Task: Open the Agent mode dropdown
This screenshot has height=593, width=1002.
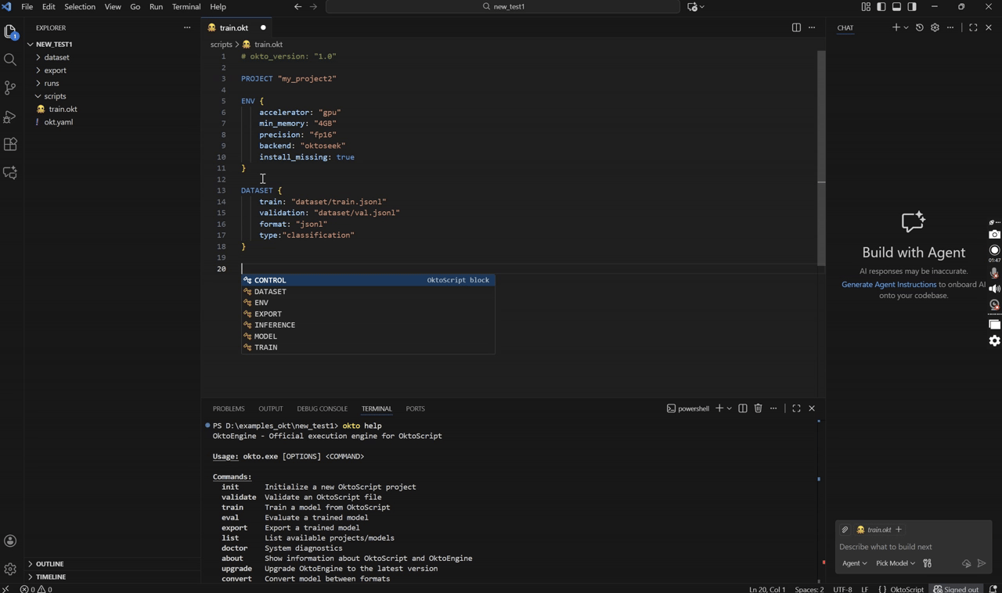Action: (x=852, y=562)
